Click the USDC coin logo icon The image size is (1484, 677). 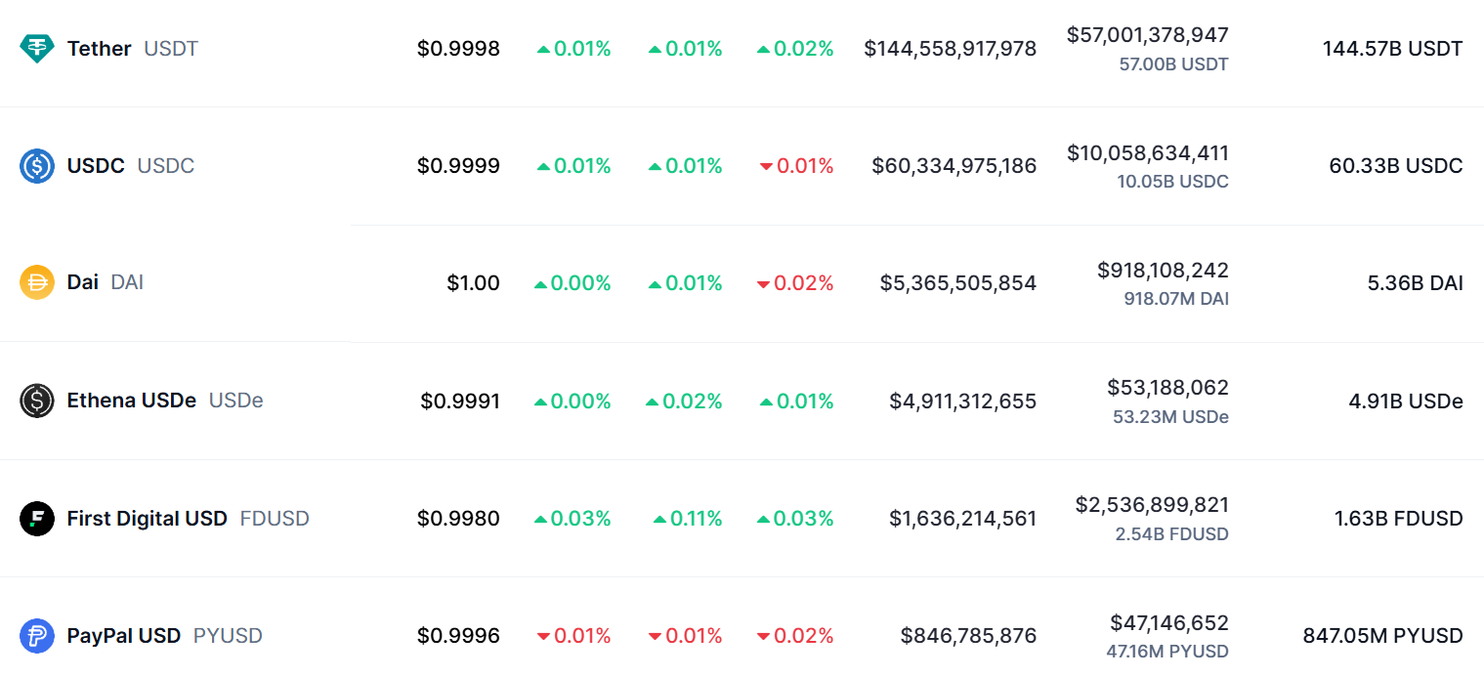(37, 166)
